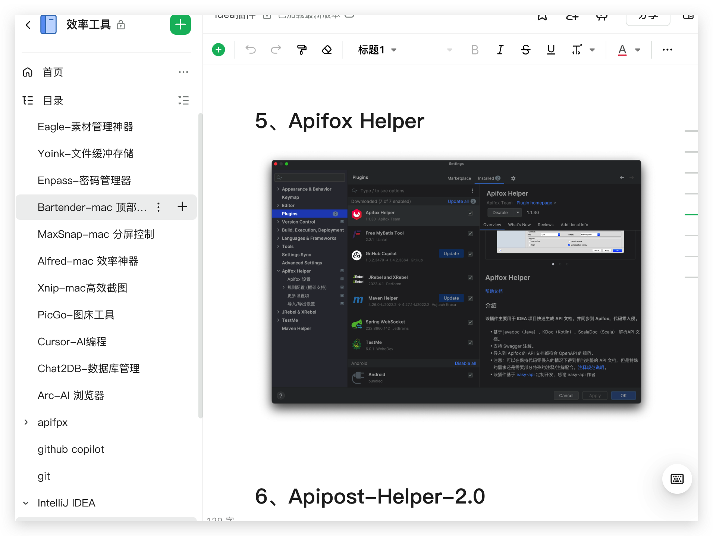Image resolution: width=713 pixels, height=536 pixels.
Task: Toggle Strikethrough formatting
Action: [x=526, y=50]
